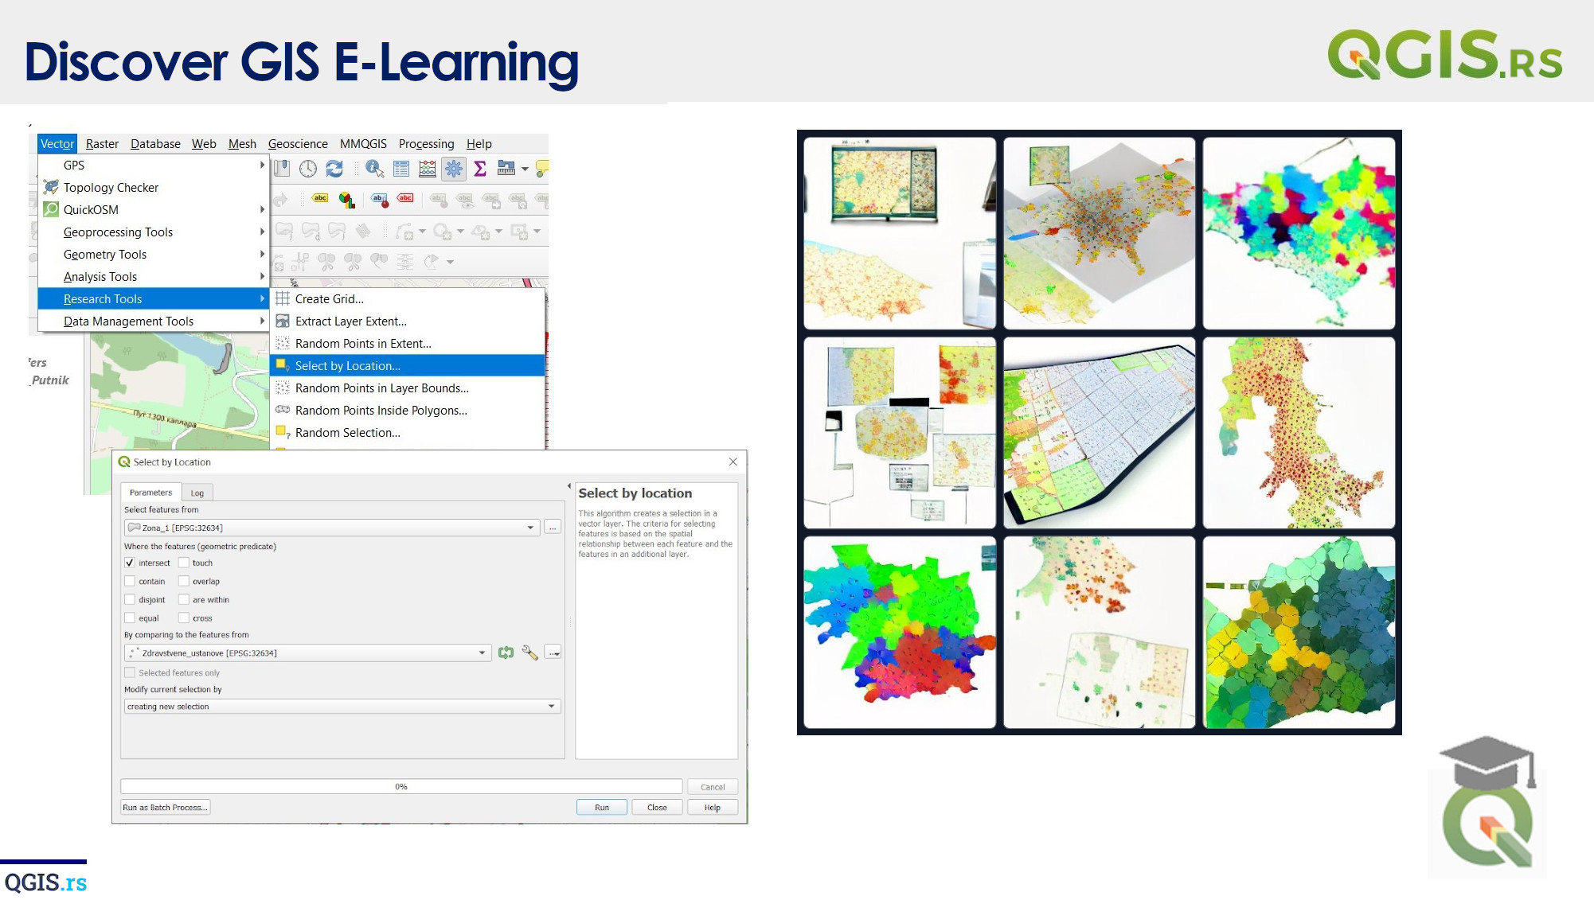Switch to the Log tab

tap(197, 493)
